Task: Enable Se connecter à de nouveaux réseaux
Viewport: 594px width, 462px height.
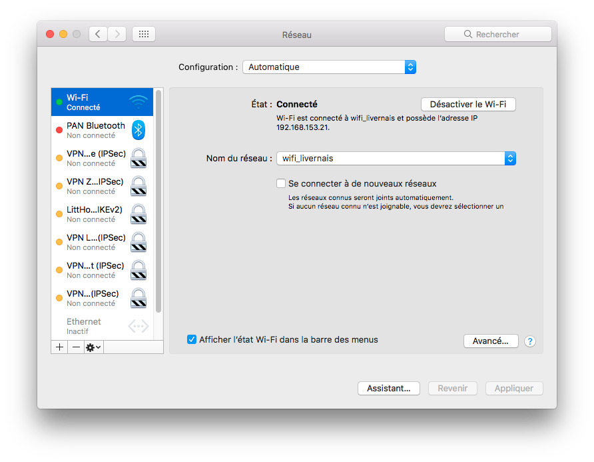Action: coord(281,183)
